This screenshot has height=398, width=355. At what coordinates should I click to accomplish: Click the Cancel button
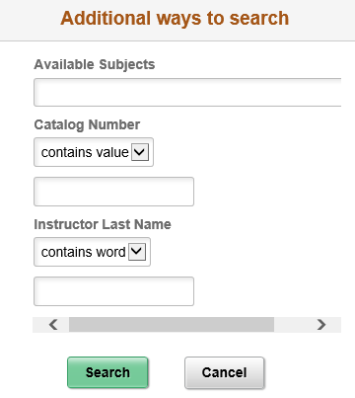click(x=224, y=372)
